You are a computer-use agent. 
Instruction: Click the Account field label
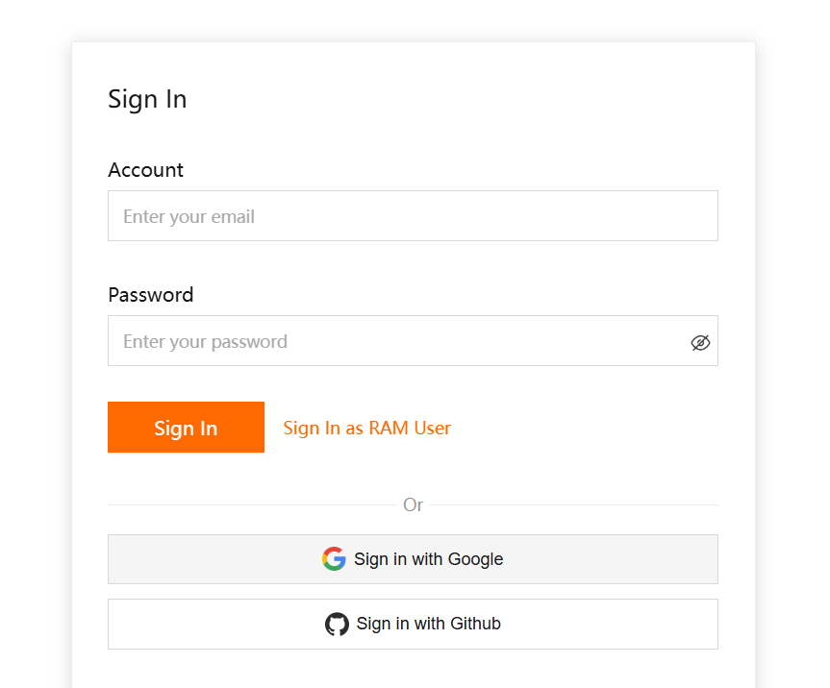tap(145, 170)
